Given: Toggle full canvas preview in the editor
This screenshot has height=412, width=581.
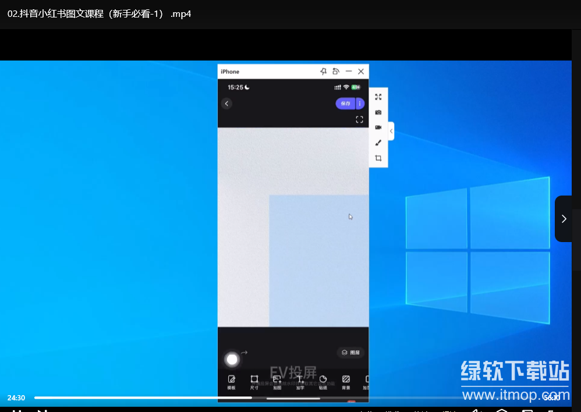Looking at the screenshot, I should 359,120.
